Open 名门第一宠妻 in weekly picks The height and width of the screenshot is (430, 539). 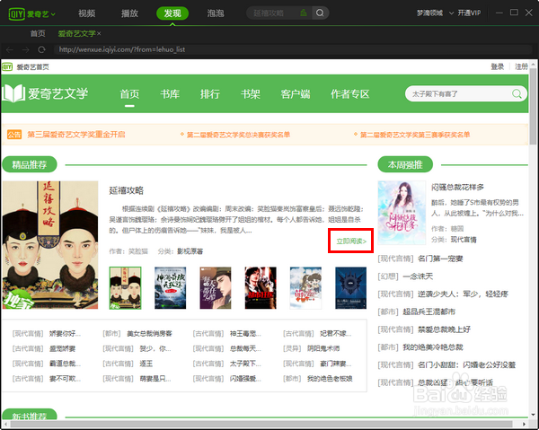440,259
